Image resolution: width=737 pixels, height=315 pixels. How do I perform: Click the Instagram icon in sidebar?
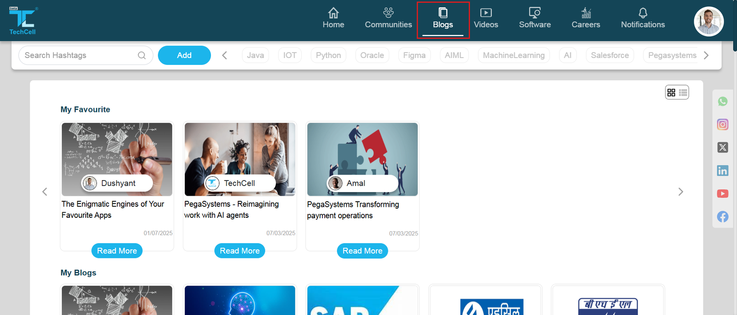722,124
